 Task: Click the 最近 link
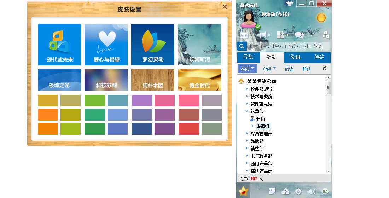point(289,69)
